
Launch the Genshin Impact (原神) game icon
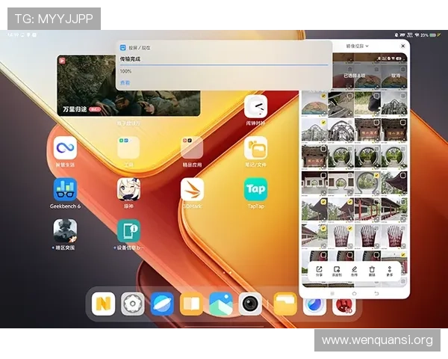click(128, 189)
